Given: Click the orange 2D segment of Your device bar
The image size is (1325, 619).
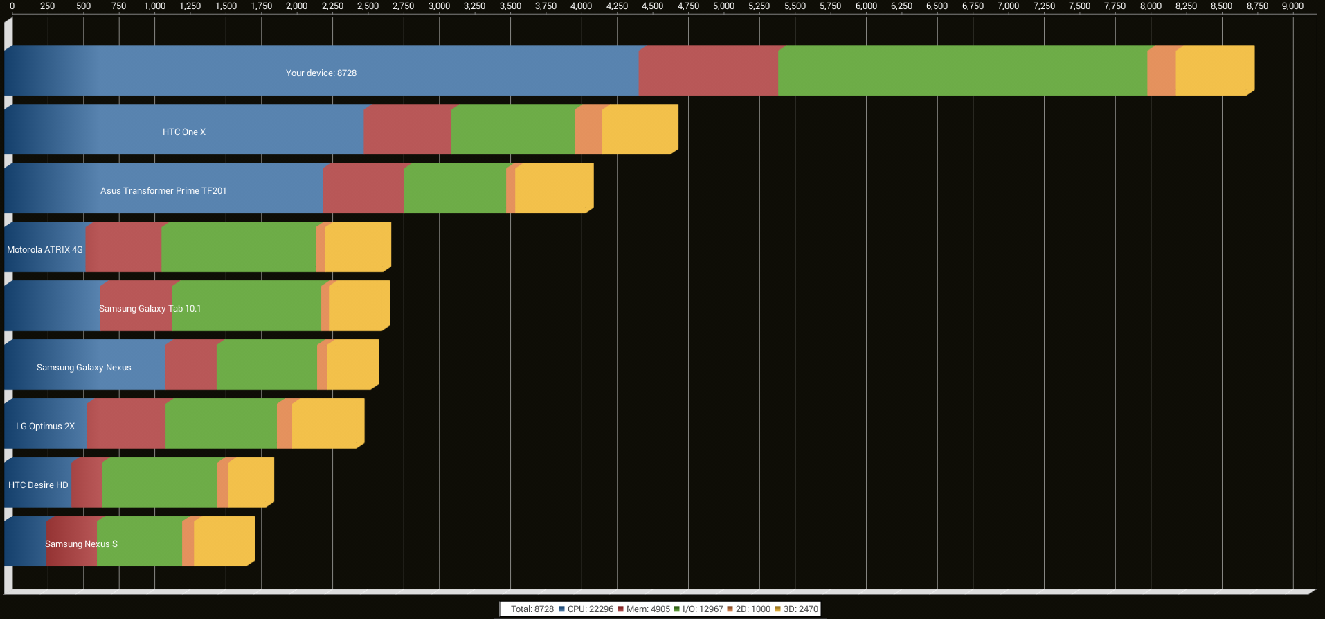Looking at the screenshot, I should point(1161,71).
